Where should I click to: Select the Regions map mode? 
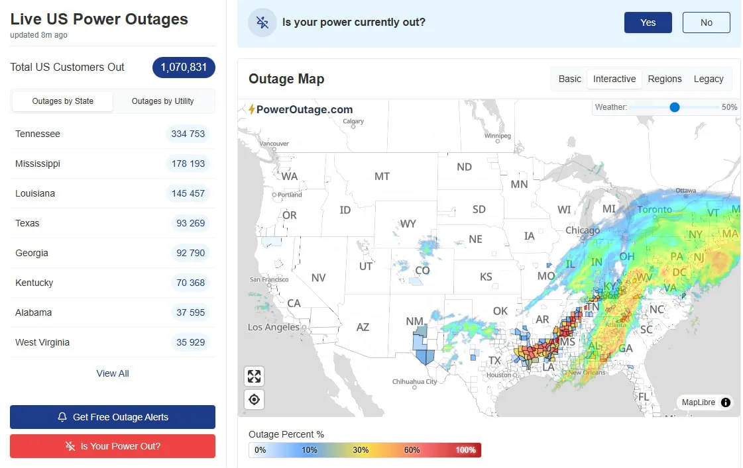(x=664, y=79)
